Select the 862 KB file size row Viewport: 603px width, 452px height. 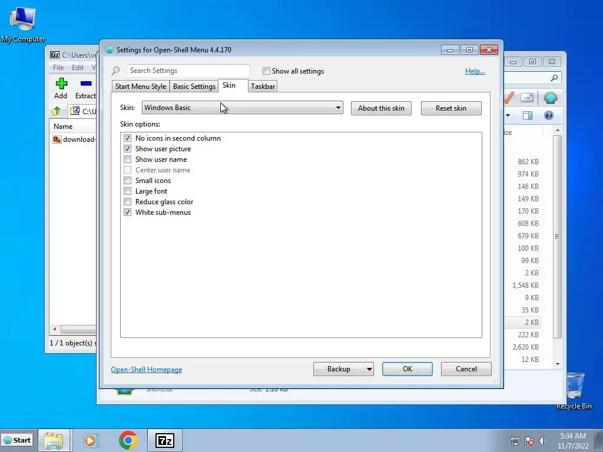pos(528,162)
